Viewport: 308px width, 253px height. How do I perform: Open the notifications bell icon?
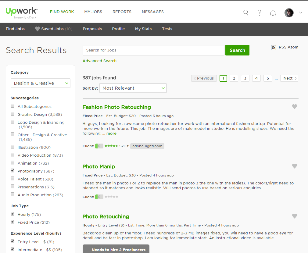coord(273,13)
